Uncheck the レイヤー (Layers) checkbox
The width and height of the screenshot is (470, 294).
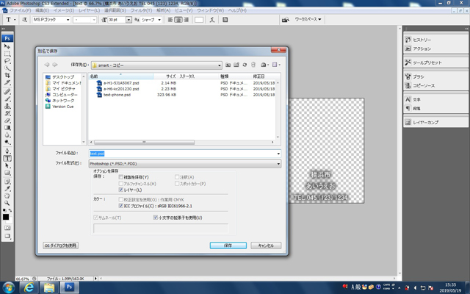[121, 190]
